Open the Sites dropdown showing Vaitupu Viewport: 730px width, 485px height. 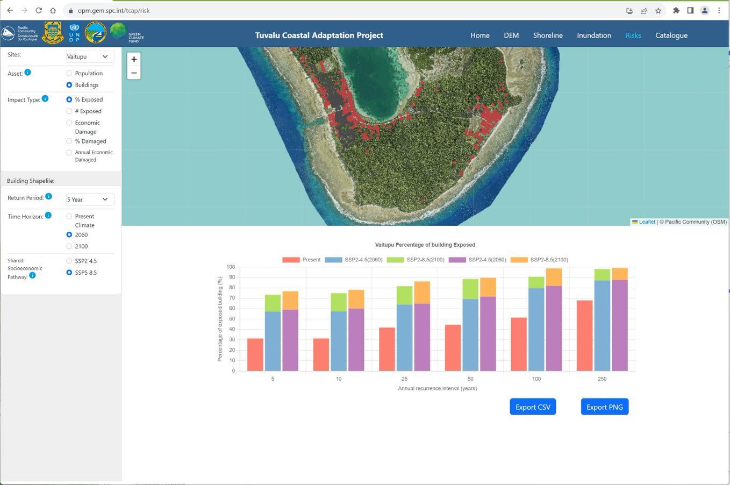click(89, 56)
